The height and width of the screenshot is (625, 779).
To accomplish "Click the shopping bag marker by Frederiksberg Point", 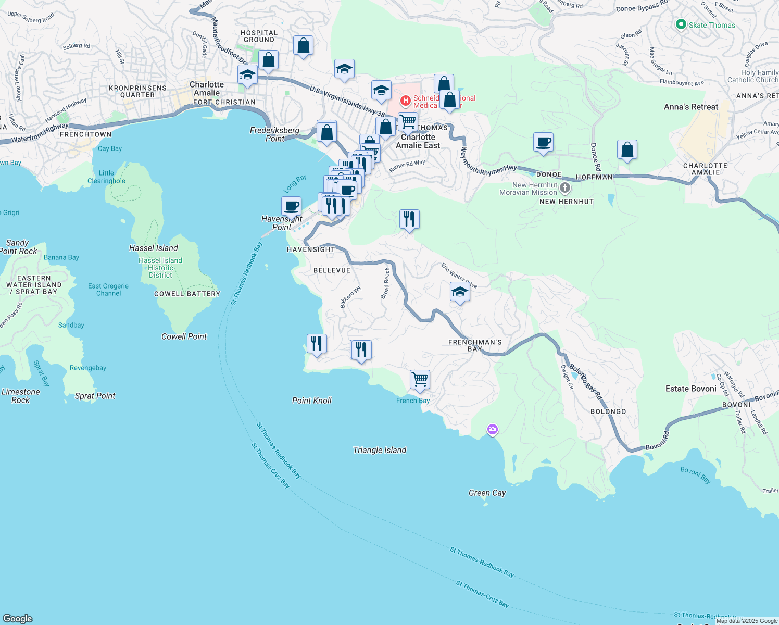I will 326,132.
